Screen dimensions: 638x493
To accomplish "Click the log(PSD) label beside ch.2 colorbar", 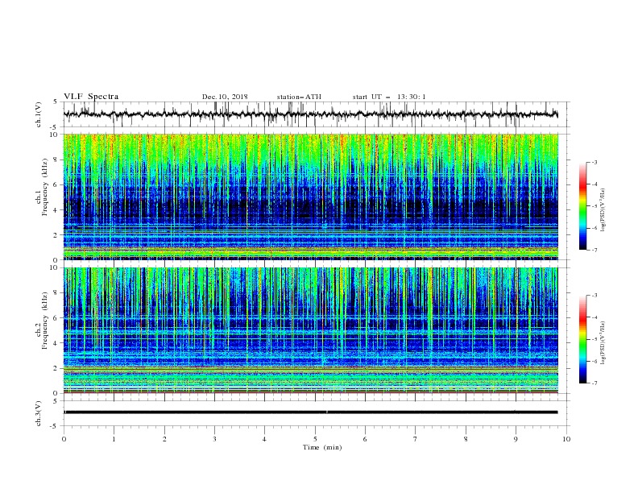I will coord(603,342).
